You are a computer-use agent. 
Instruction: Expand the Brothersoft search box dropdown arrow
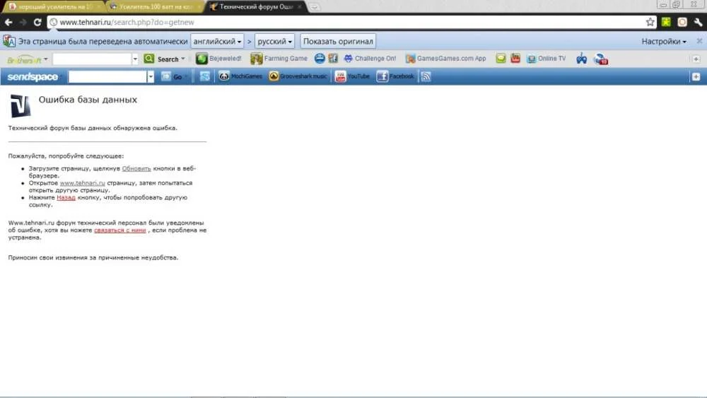(x=135, y=59)
